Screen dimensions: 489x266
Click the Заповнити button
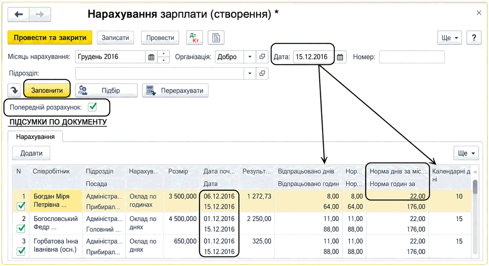point(47,91)
